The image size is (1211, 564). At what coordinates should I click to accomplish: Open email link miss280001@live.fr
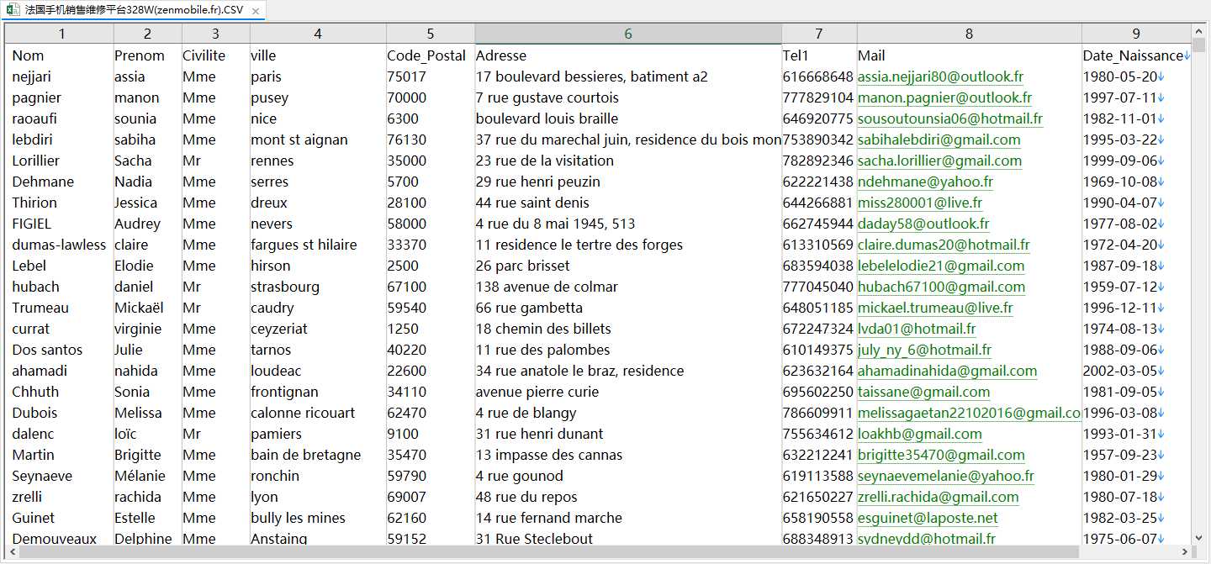920,203
